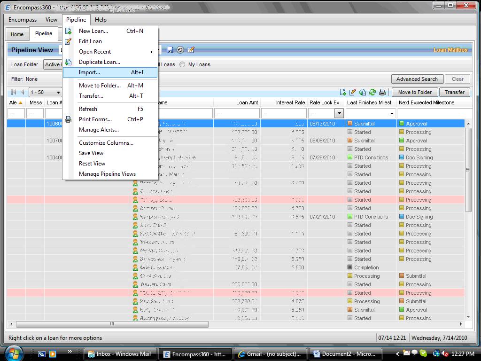Click new loan icon in right toolbar
481x361 pixels.
click(x=343, y=92)
